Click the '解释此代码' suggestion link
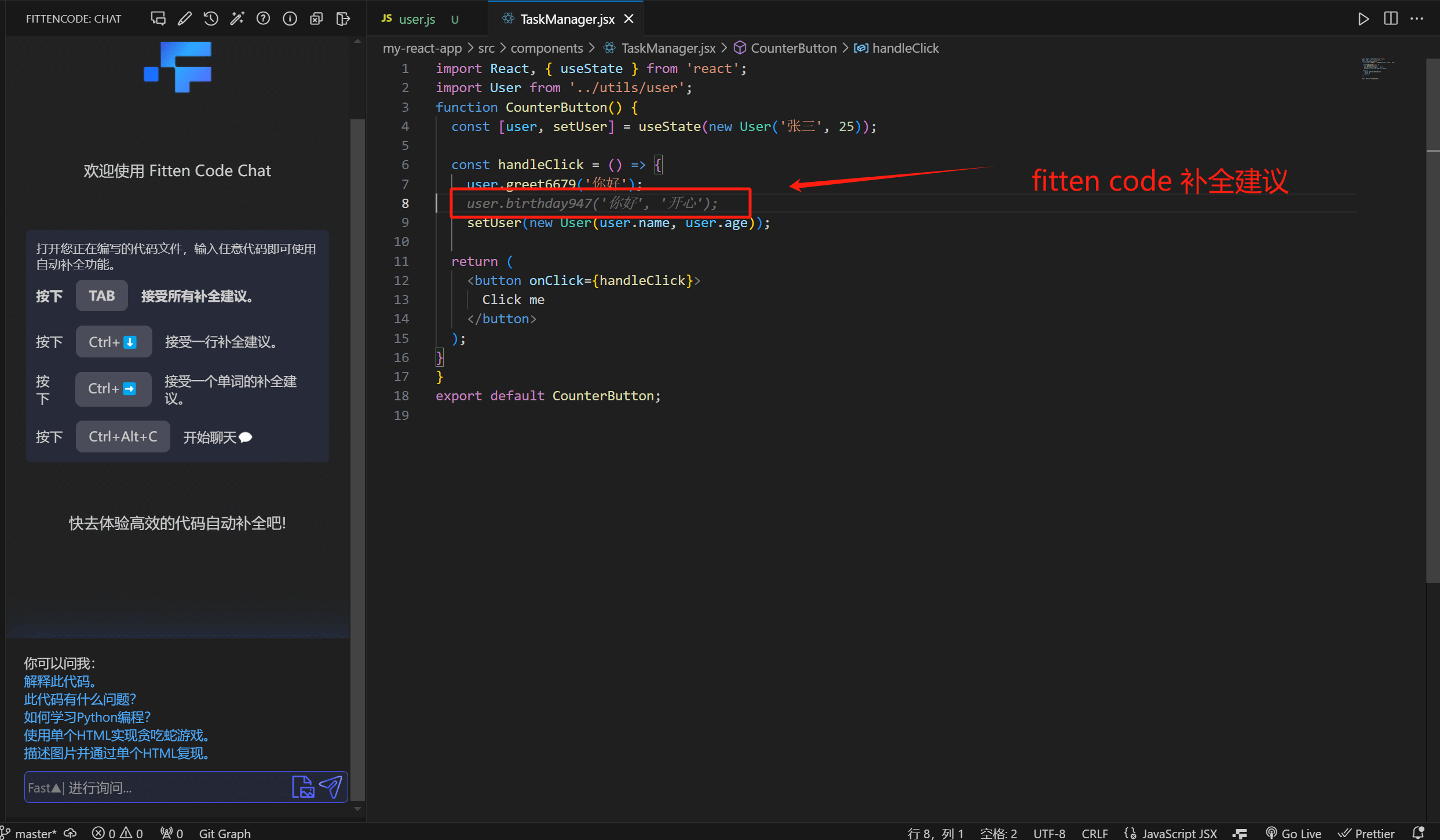Screen dimensions: 1440x840 coord(60,681)
